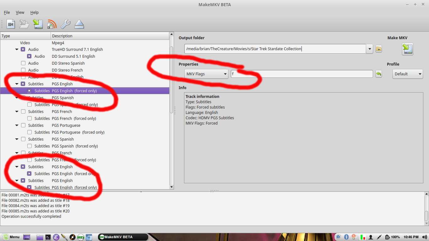Click the MakeMKV launcher icon in panel

click(81, 237)
